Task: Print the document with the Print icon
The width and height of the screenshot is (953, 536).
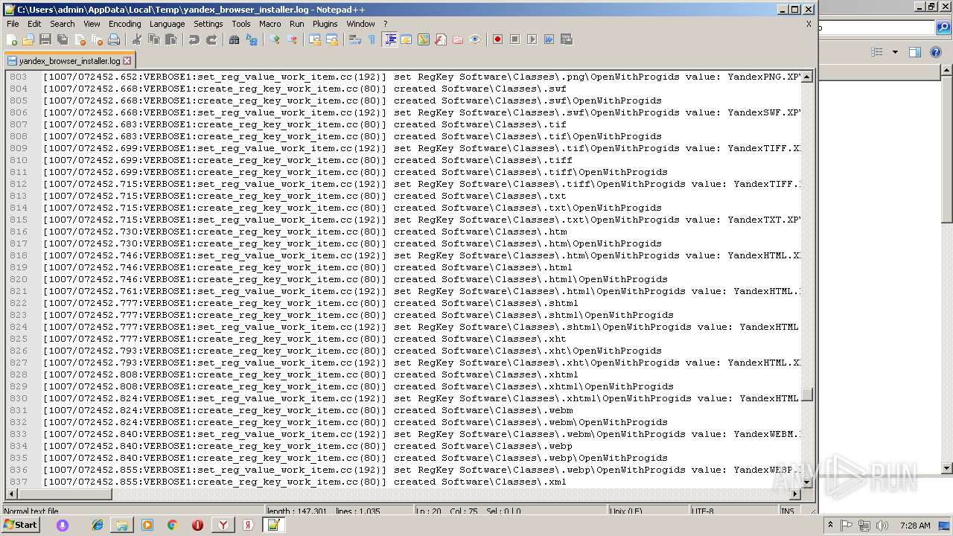Action: click(x=114, y=39)
